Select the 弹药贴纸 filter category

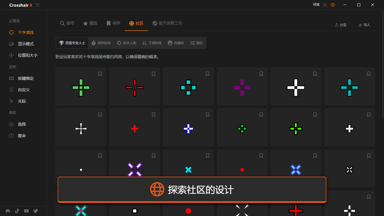101,43
